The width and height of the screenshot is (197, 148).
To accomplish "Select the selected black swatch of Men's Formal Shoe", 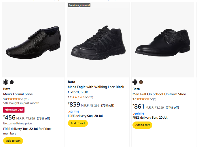I will point(6,82).
